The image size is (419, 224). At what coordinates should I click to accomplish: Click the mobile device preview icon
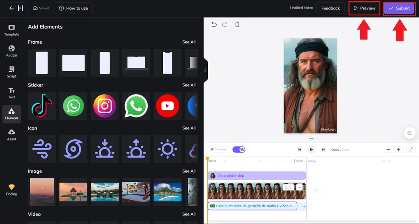click(237, 25)
